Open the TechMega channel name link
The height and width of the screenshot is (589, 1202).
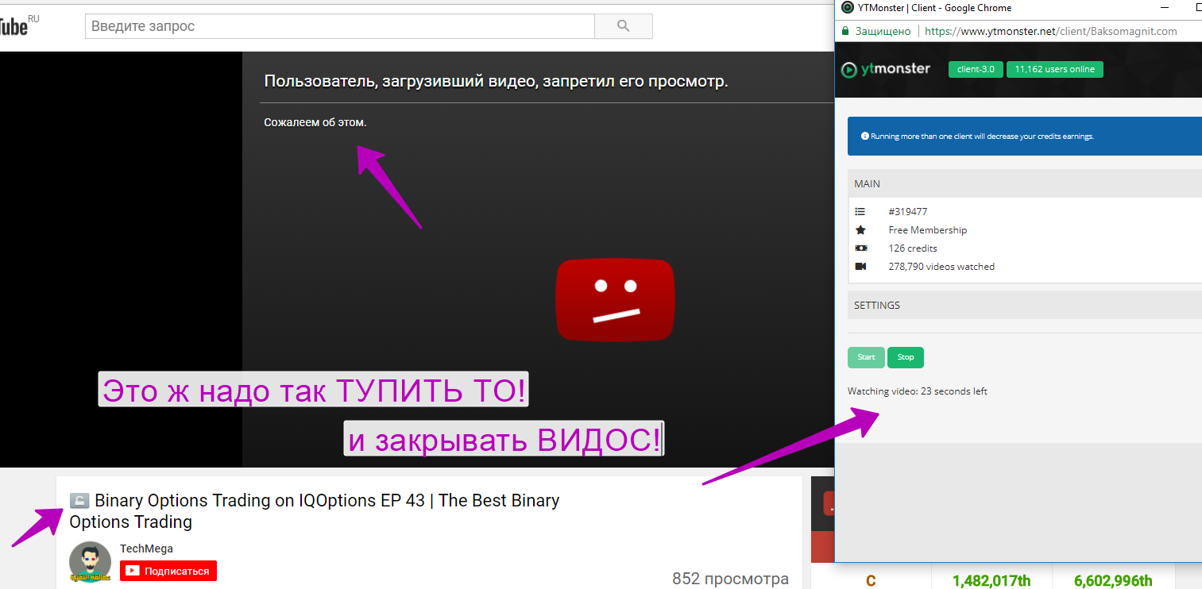click(x=146, y=549)
